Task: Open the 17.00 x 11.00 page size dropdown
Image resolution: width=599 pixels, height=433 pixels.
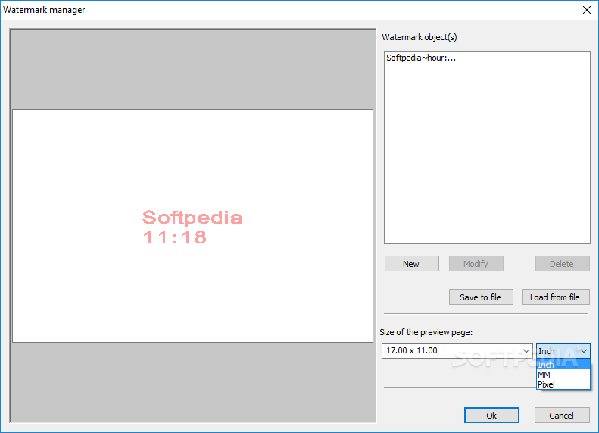Action: point(457,350)
